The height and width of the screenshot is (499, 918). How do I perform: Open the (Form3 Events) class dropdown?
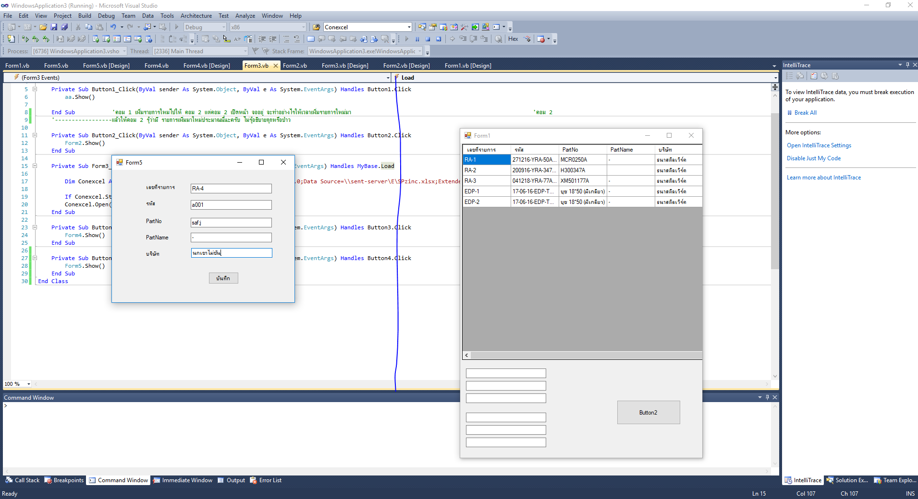pos(388,78)
